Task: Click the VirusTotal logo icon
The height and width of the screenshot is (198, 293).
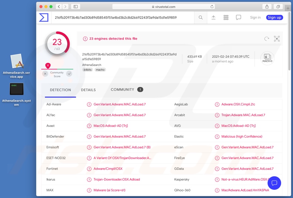Action: [x=44, y=17]
